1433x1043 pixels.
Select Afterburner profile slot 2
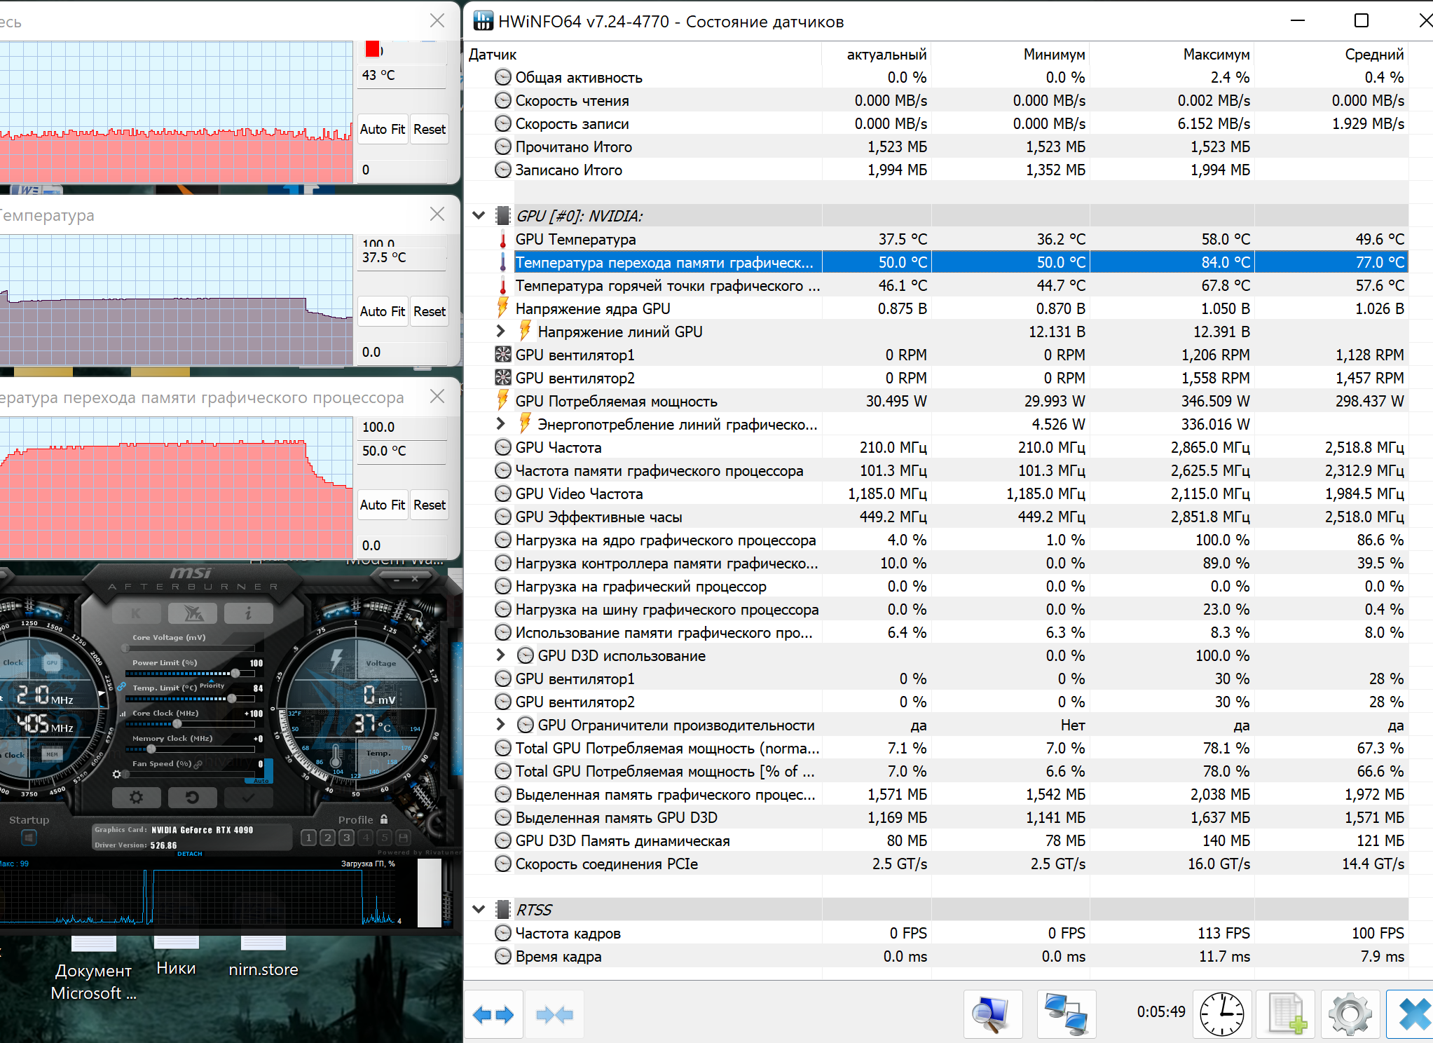tap(327, 838)
